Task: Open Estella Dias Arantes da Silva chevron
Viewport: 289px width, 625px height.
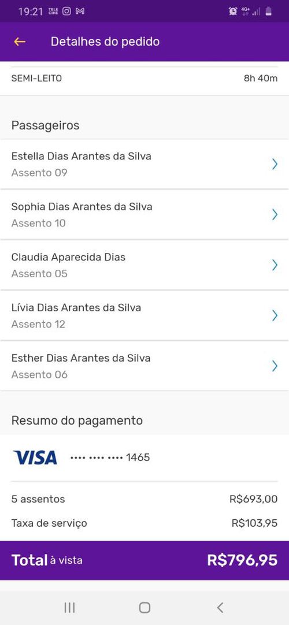Action: [275, 164]
